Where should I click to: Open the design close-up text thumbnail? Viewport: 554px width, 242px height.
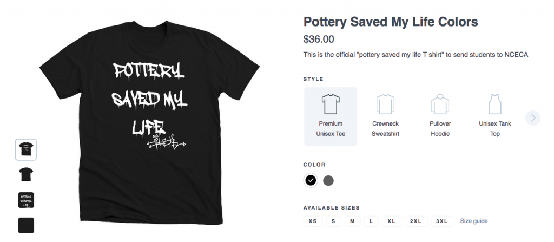pos(26,199)
